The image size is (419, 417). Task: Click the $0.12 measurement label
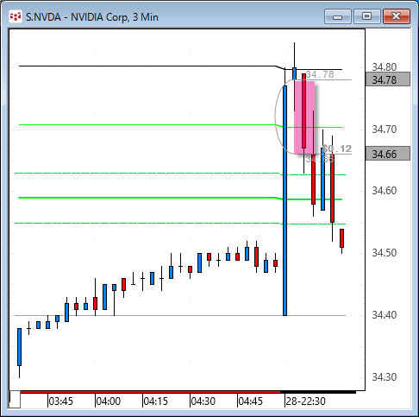(x=337, y=148)
